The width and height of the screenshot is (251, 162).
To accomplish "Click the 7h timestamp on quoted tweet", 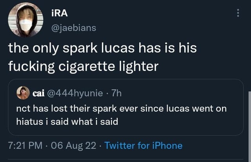I will tap(116, 93).
